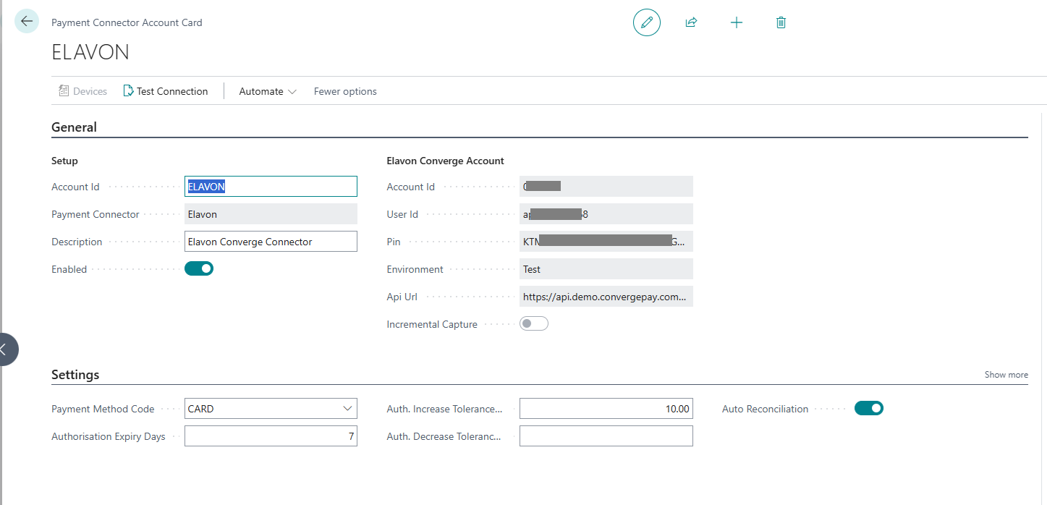
Task: Click the Test Connection action
Action: (x=166, y=91)
